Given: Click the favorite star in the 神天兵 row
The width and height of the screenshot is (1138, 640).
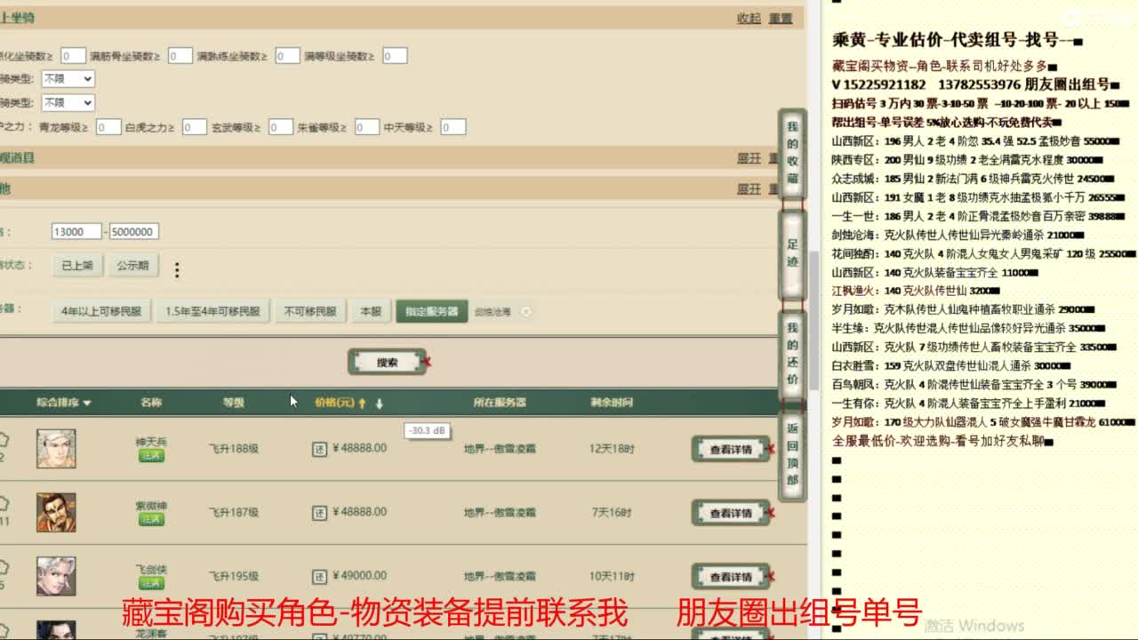Looking at the screenshot, I should [x=4, y=438].
